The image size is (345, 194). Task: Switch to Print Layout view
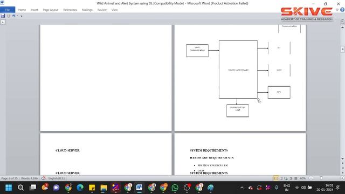[276, 178]
